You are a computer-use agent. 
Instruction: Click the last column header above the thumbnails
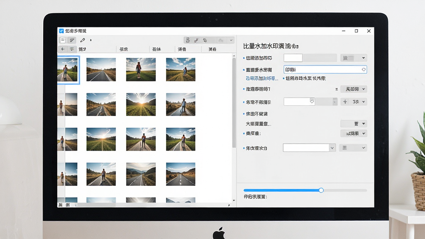212,49
